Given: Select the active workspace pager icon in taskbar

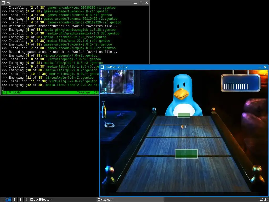Looking at the screenshot, I should (x=8, y=200).
